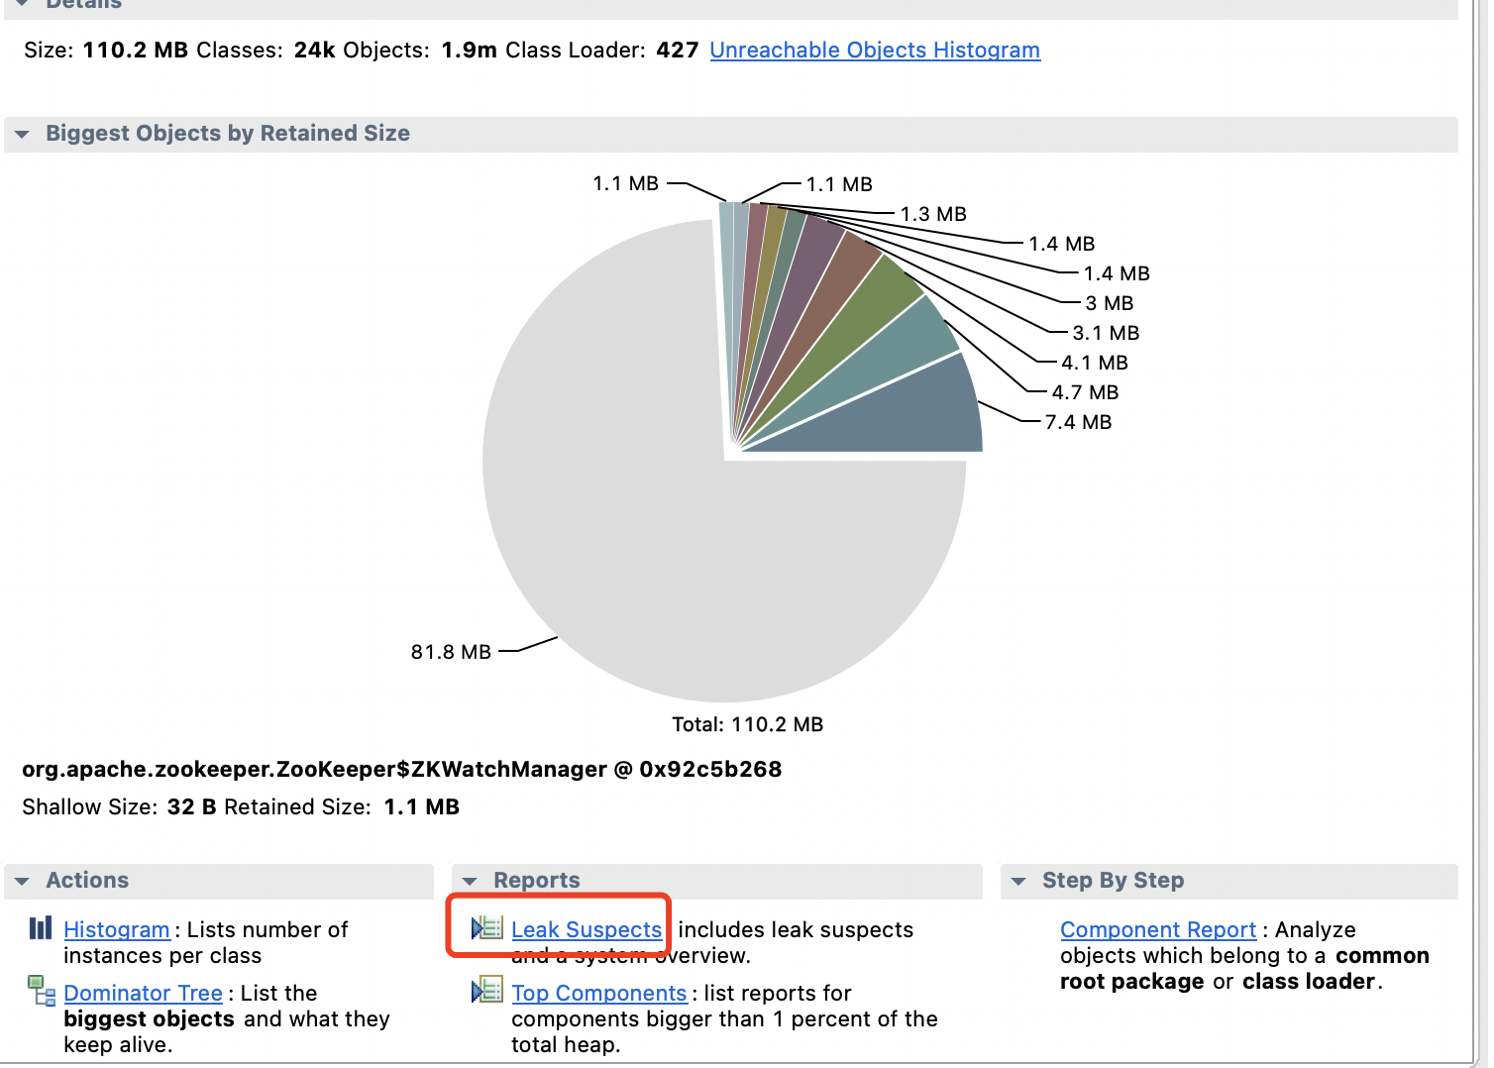
Task: Open the Histogram bar chart icon
Action: tap(41, 928)
